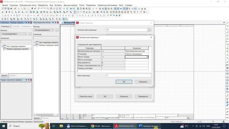Open the Страница menu

click(x=14, y=5)
